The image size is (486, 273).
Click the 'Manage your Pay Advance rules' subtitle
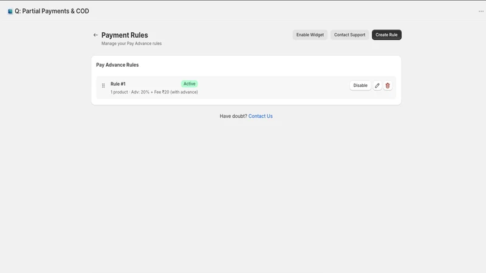point(131,44)
